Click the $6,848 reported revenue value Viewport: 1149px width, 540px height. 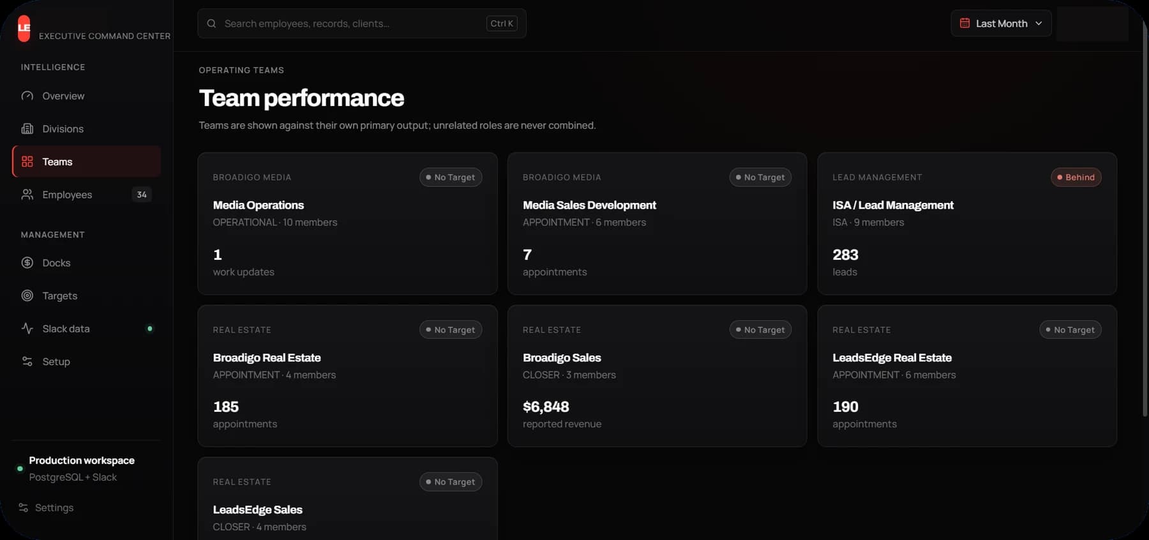(x=546, y=407)
